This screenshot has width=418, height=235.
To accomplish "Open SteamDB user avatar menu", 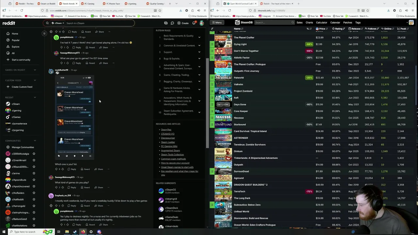I will [x=411, y=23].
